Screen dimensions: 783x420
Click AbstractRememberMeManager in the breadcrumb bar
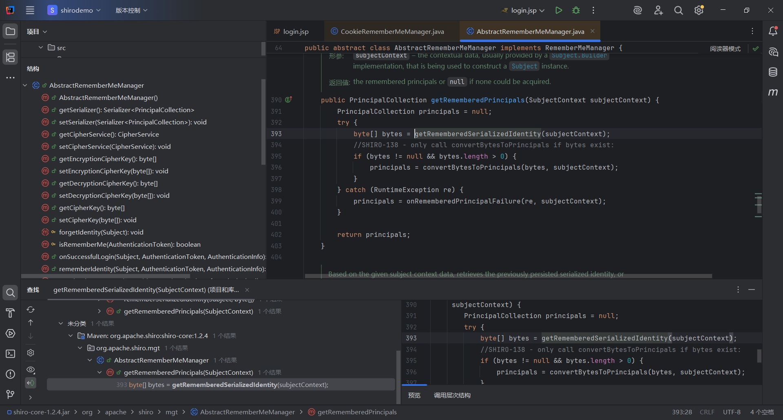[x=247, y=412]
